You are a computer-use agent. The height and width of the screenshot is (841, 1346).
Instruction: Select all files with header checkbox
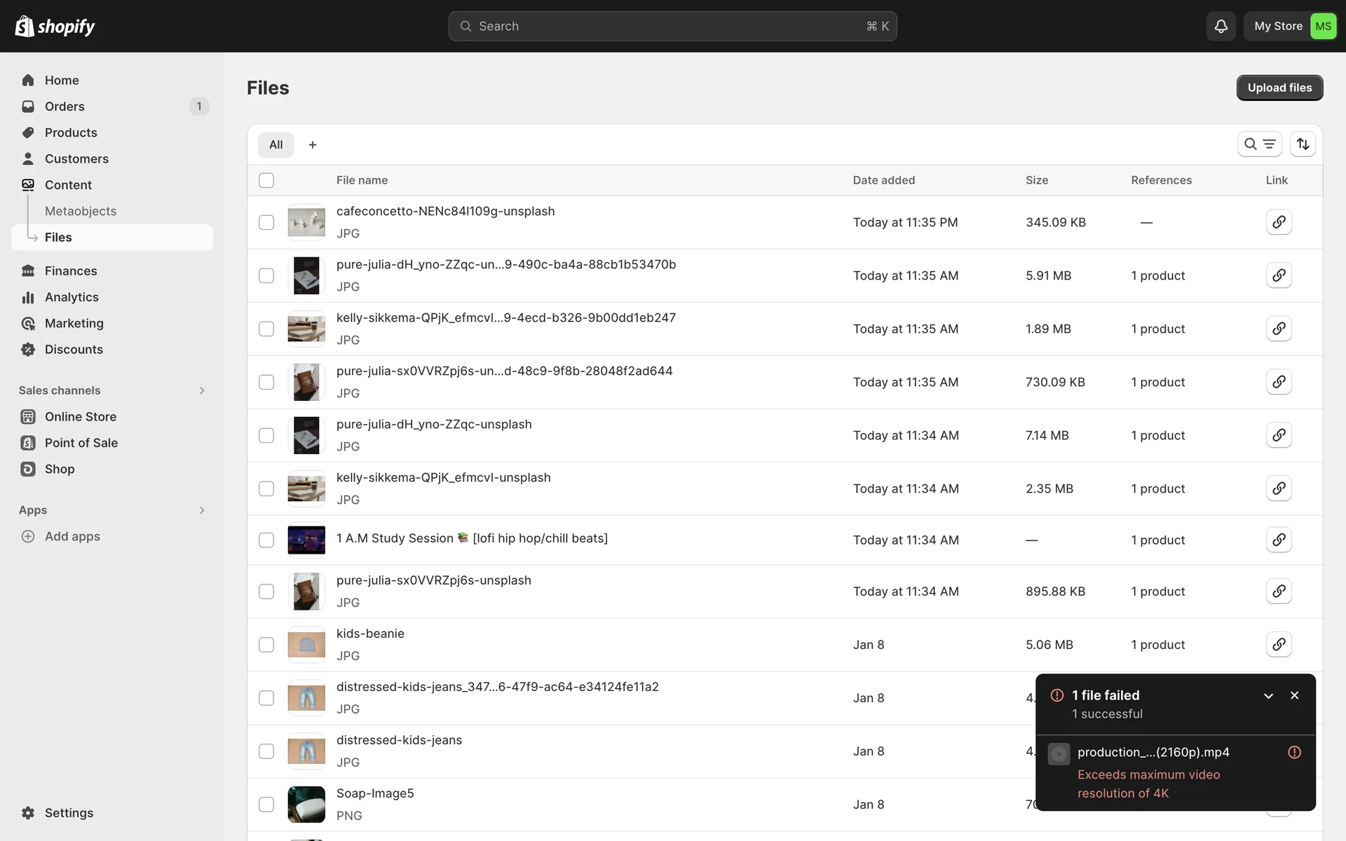pyautogui.click(x=266, y=180)
